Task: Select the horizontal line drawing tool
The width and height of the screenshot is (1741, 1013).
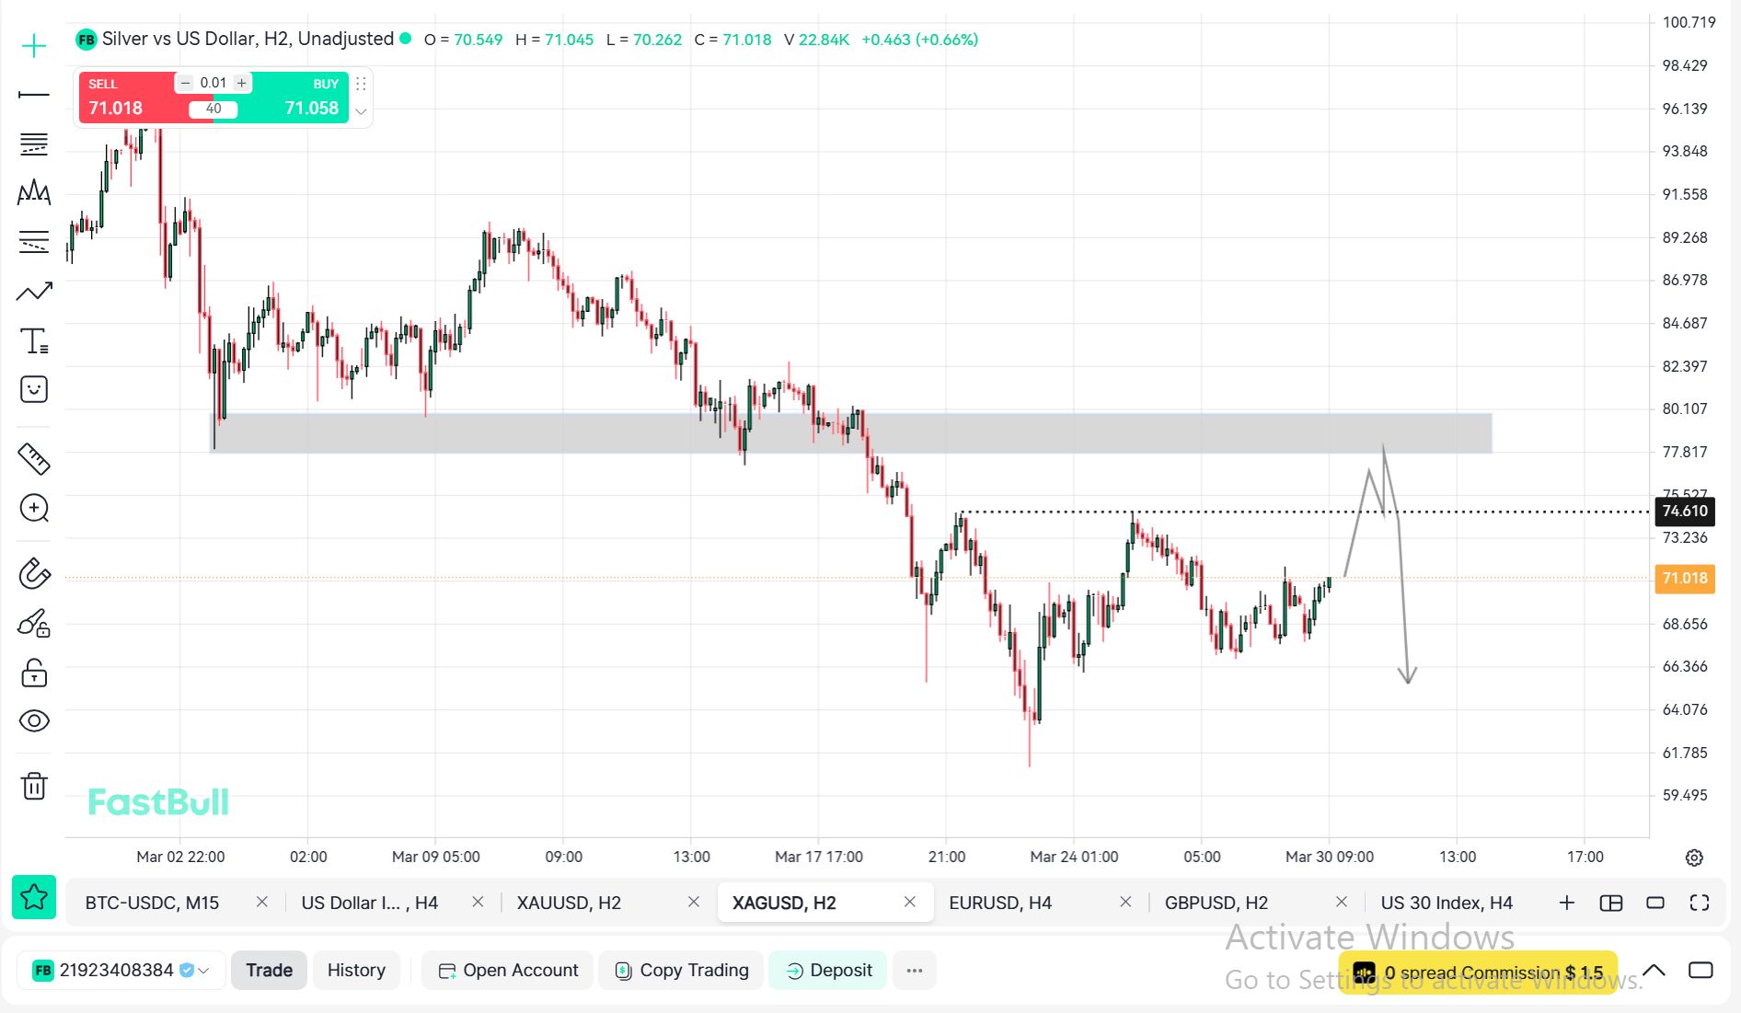Action: tap(34, 95)
